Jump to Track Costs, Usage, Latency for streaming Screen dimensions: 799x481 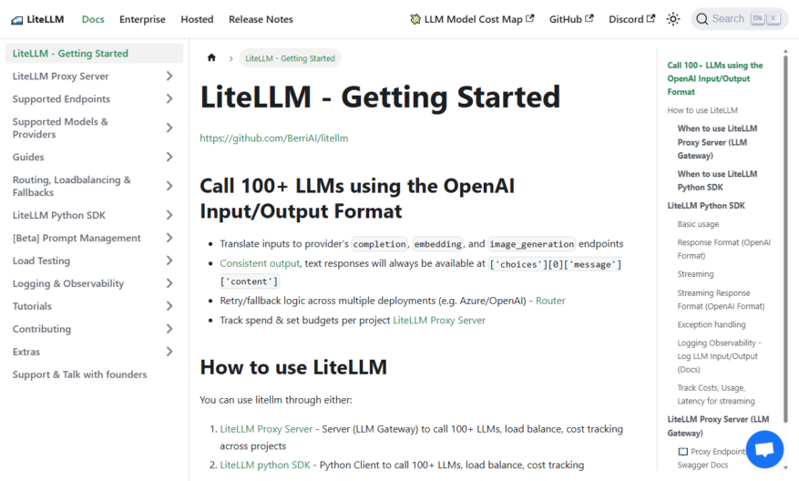[x=715, y=394]
